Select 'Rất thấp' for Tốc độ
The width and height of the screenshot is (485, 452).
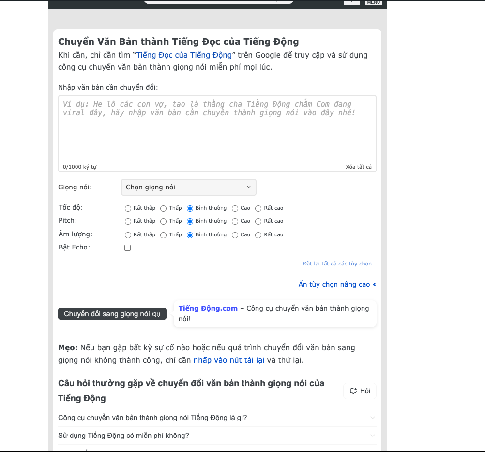click(128, 208)
